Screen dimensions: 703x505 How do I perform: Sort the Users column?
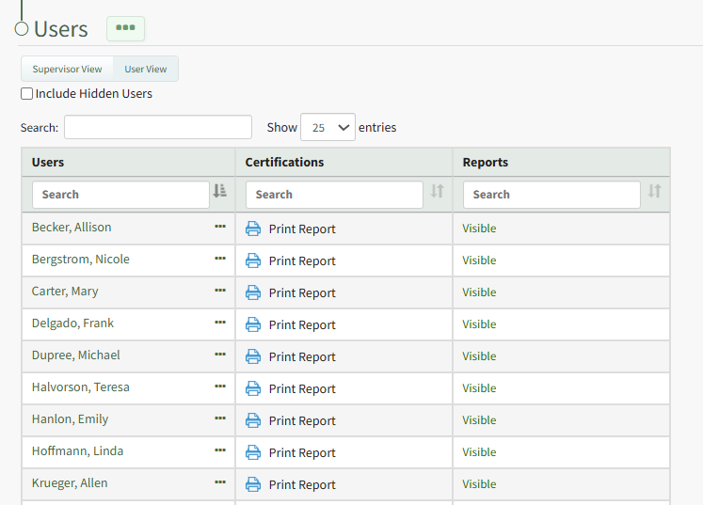(x=220, y=192)
